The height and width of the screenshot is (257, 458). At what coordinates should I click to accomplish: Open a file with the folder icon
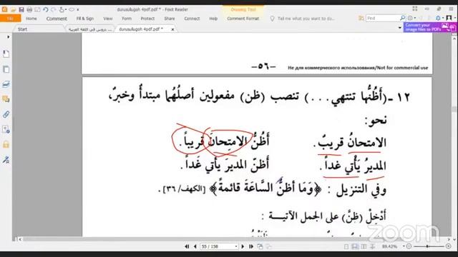13,9
